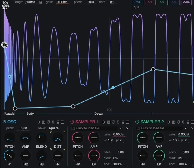Switch to the S3 tab
Screen dimensions: 194x168
[174, 2]
